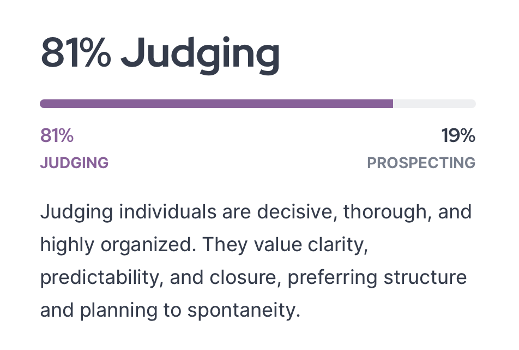Click the right end of the progress bar

click(x=472, y=104)
